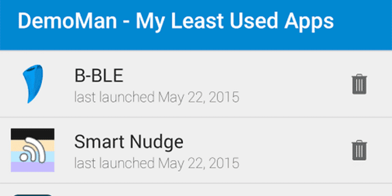Screen dimensions: 392x196
Task: Delete the B-BLE app via trash icon
Action: (359, 84)
